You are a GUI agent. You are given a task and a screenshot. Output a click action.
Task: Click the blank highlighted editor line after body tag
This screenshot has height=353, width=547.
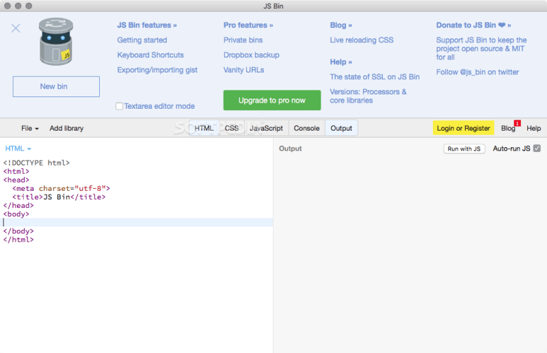tap(136, 222)
